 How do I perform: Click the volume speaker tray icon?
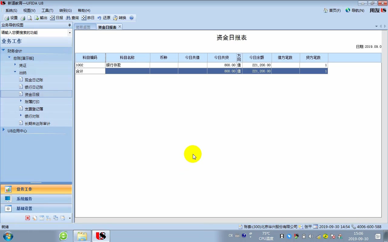[x=311, y=236]
